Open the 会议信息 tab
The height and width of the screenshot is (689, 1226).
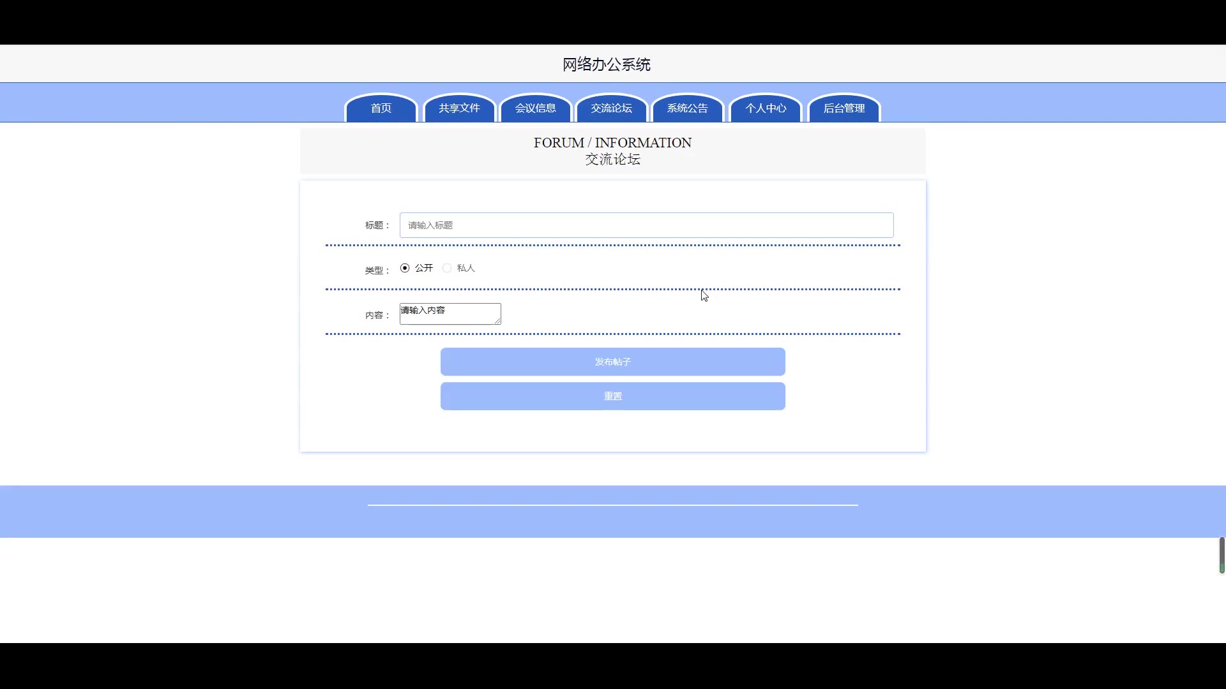pyautogui.click(x=535, y=108)
